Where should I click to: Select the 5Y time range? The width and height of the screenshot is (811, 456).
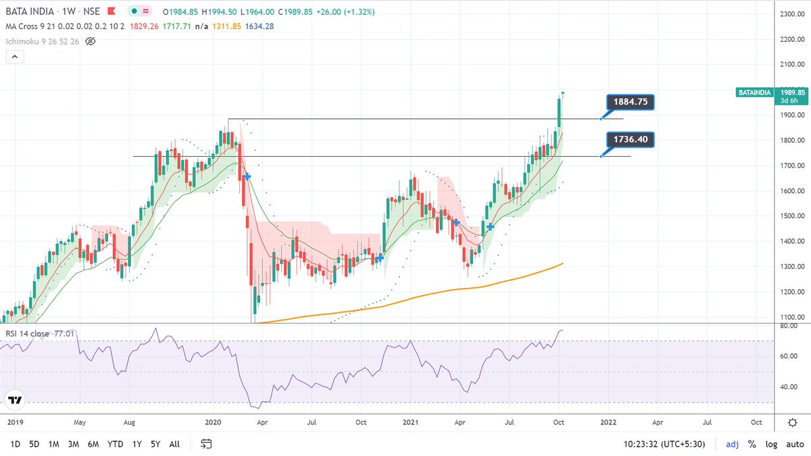pos(156,444)
